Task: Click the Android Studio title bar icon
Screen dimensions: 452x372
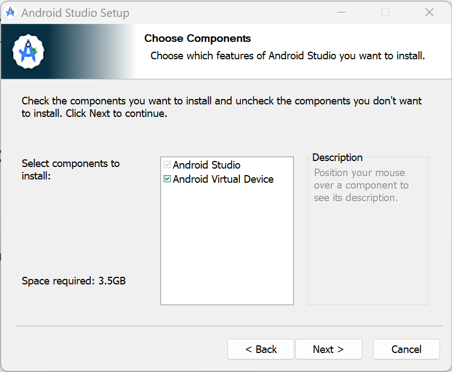Action: tap(10, 13)
